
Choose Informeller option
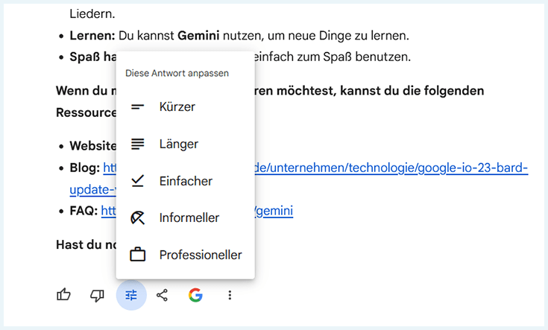click(185, 218)
